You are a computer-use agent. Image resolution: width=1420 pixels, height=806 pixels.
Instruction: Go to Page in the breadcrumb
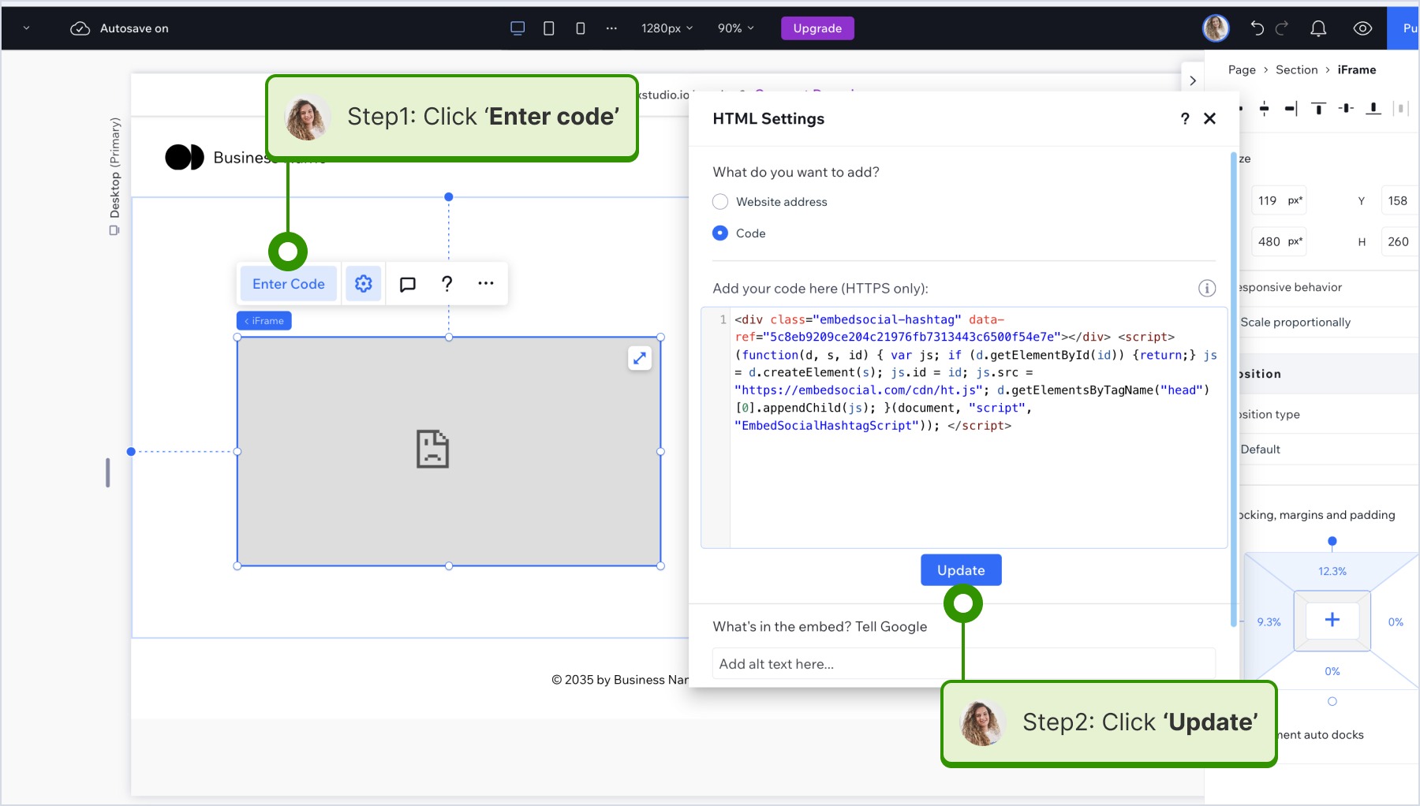(1242, 70)
